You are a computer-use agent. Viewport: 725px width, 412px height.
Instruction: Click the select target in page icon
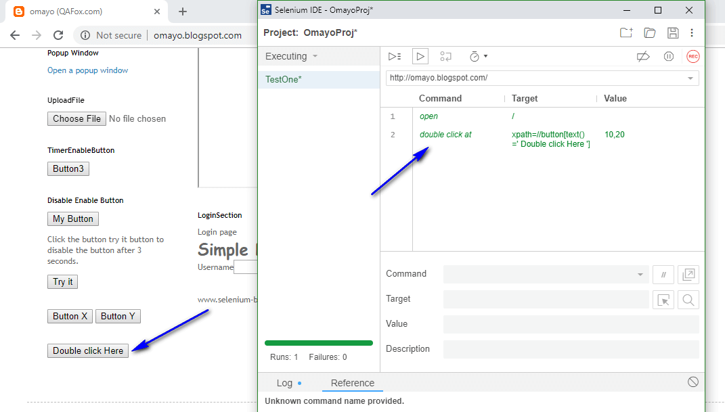pos(664,299)
